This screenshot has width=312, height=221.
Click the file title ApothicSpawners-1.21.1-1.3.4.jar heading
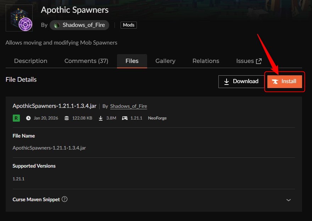pyautogui.click(x=55, y=106)
